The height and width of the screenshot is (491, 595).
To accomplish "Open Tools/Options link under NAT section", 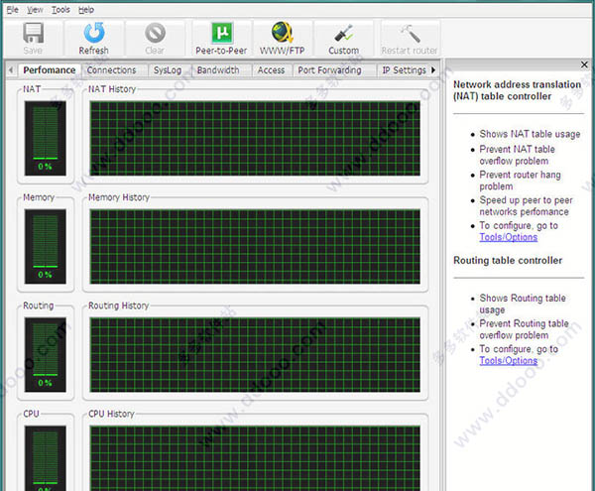I will point(509,237).
